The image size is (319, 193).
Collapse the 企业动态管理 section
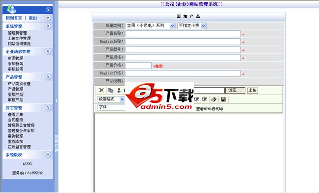coord(48,51)
